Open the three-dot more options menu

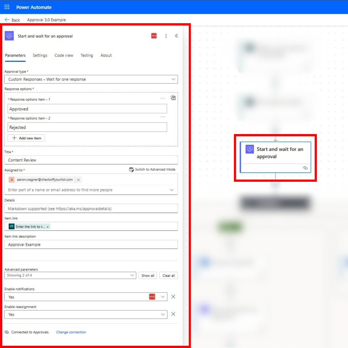pyautogui.click(x=166, y=36)
